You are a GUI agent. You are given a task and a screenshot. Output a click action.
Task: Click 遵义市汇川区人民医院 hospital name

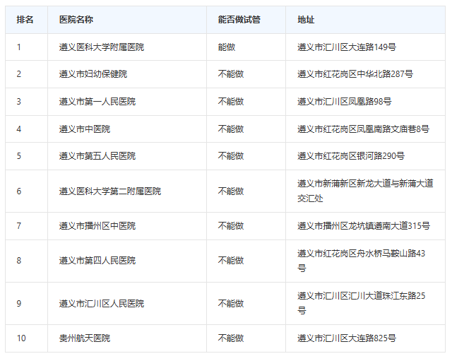(101, 304)
